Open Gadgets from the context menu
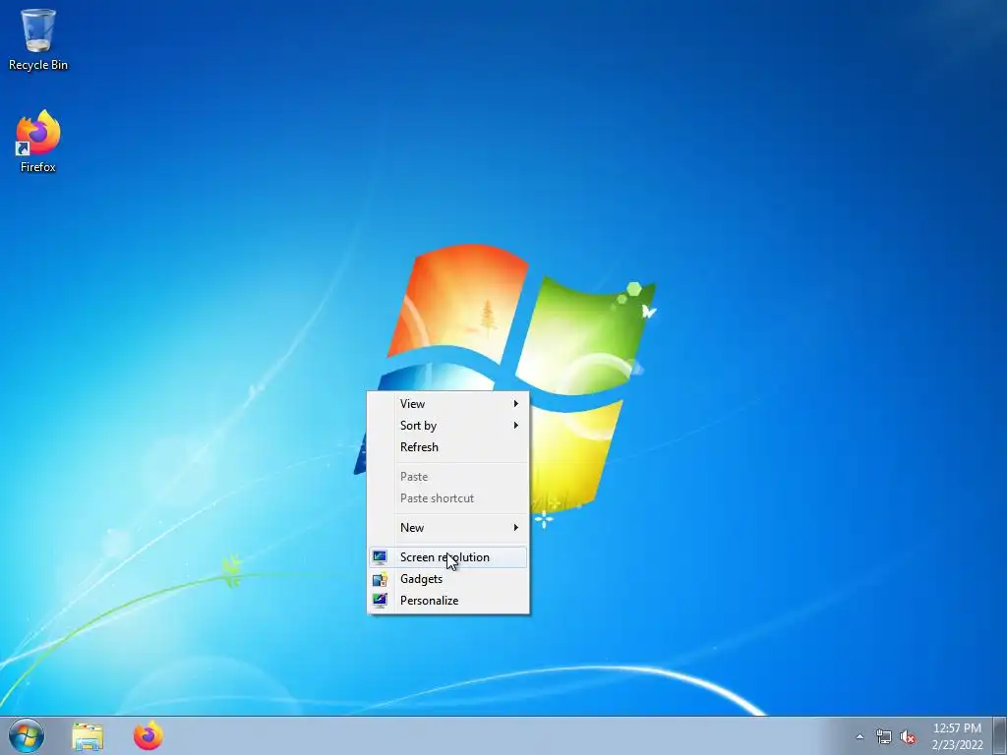The width and height of the screenshot is (1007, 755). [x=448, y=579]
